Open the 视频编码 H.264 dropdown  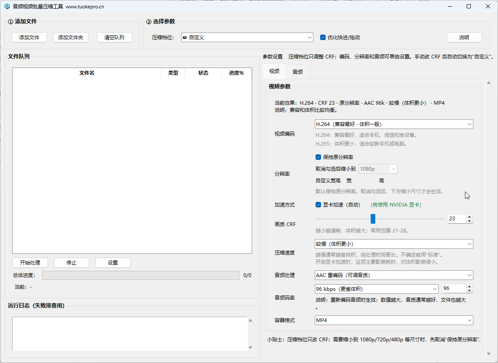[394, 124]
